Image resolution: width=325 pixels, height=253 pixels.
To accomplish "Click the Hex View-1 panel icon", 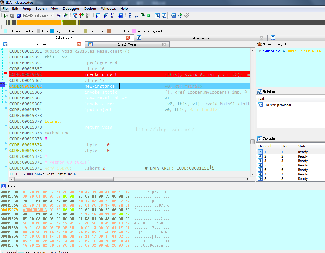I will point(4,186).
